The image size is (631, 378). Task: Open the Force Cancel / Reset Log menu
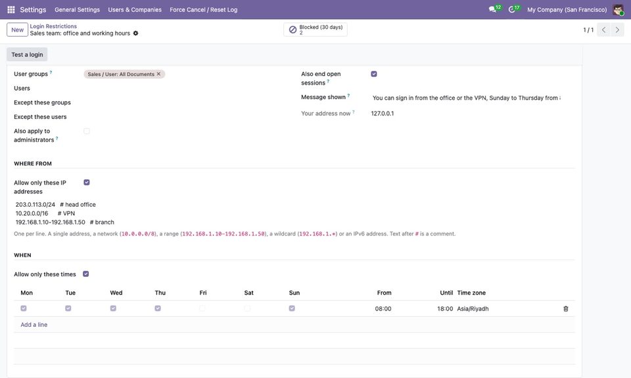(x=204, y=10)
